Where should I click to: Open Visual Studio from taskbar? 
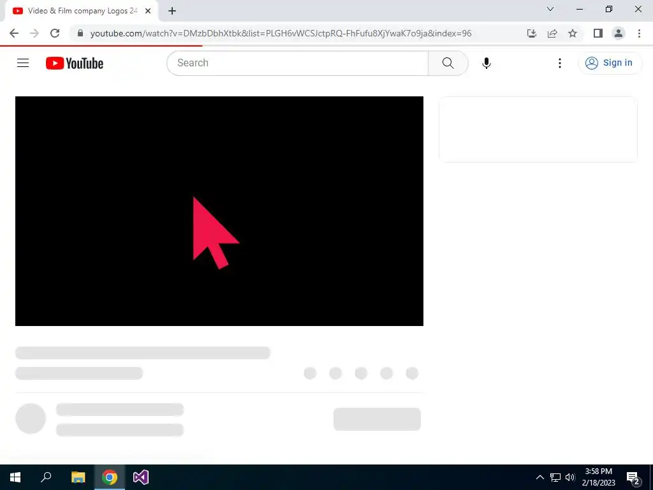pos(141,477)
